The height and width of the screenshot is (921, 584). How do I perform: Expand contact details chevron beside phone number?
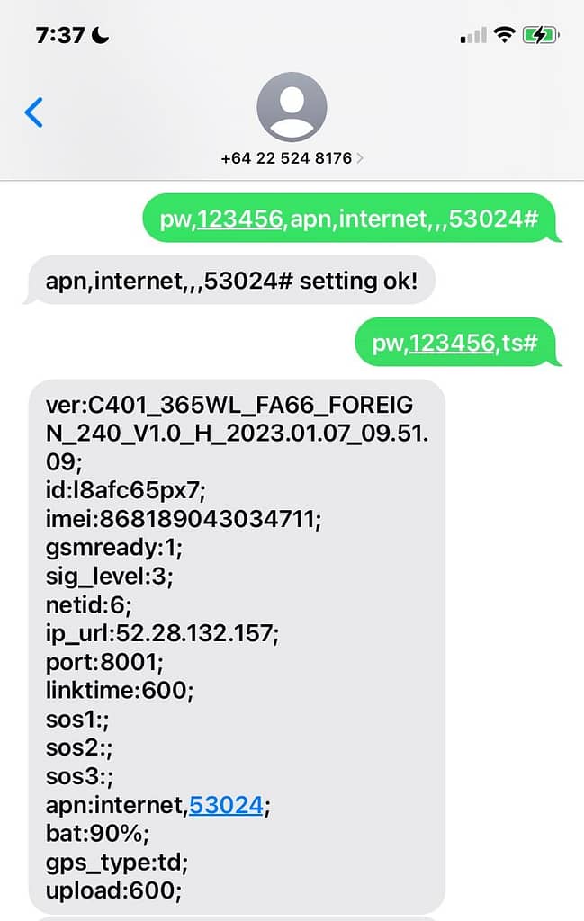pos(360,158)
